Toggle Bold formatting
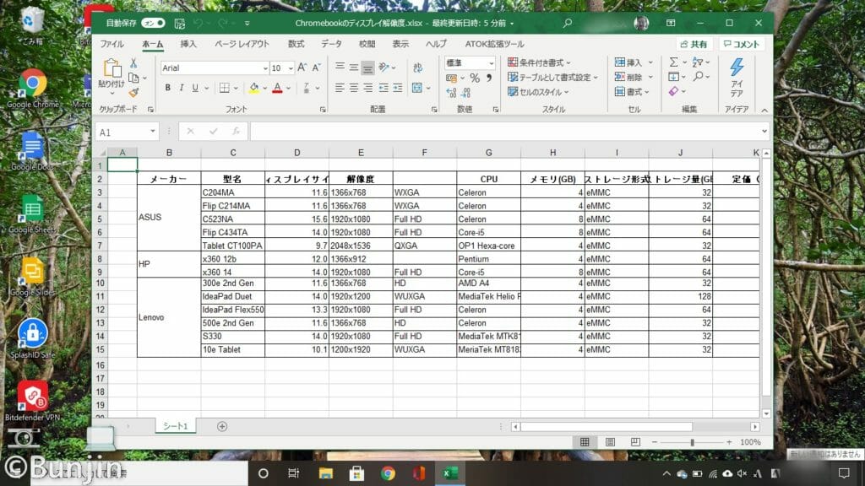This screenshot has height=486, width=865. point(168,88)
